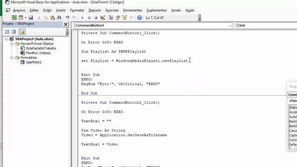Select Microsoft Excel Objetos folder
This screenshot has width=297, height=167.
(x=37, y=44)
